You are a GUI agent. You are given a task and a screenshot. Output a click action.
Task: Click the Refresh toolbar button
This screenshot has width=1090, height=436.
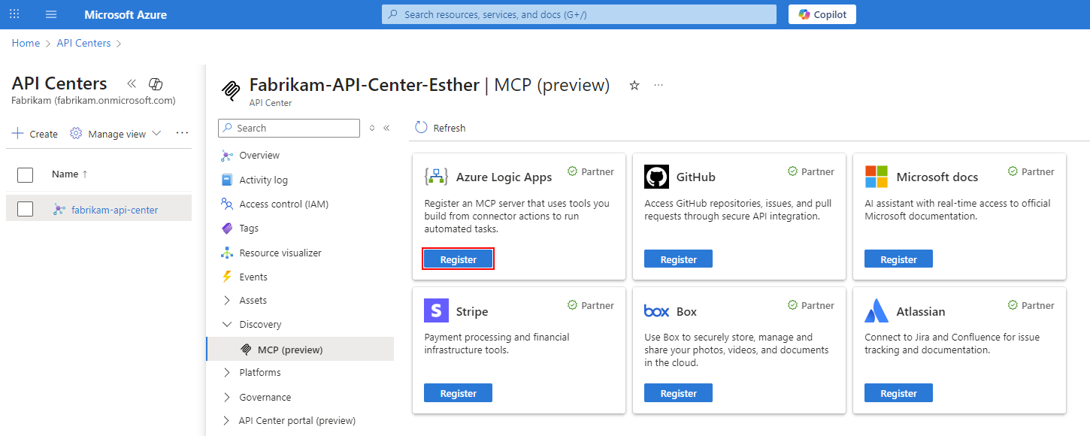point(441,128)
